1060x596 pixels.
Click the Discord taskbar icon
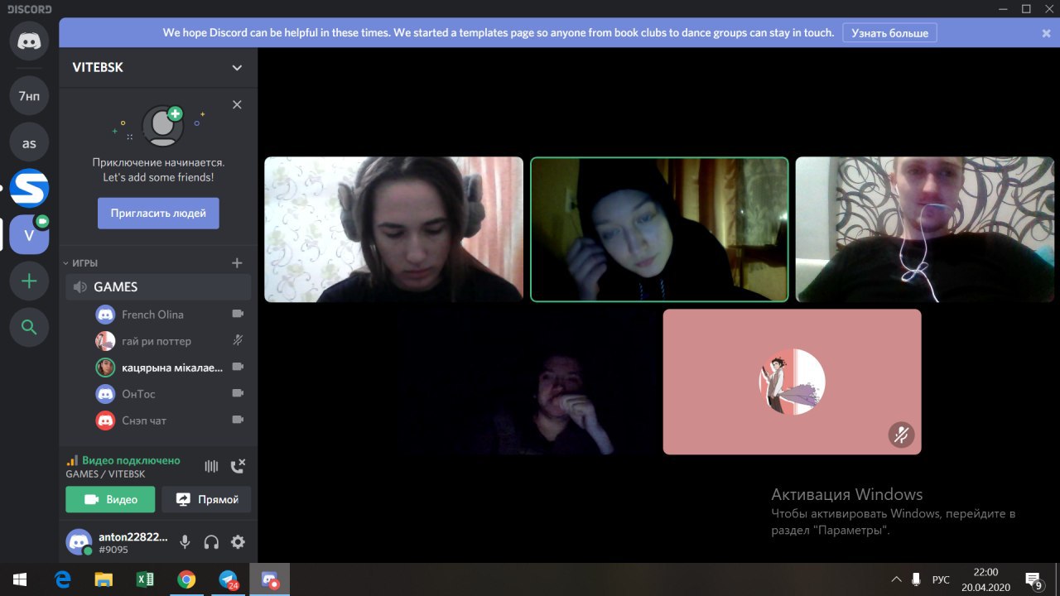(x=270, y=579)
